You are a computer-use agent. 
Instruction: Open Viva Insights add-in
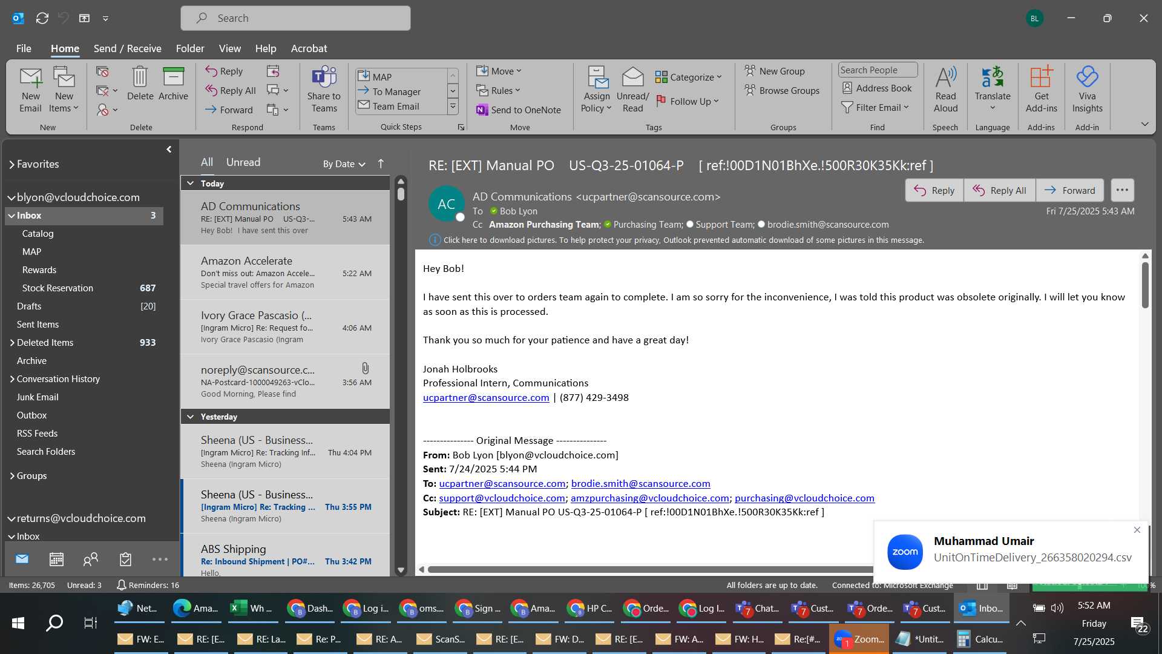click(1087, 90)
